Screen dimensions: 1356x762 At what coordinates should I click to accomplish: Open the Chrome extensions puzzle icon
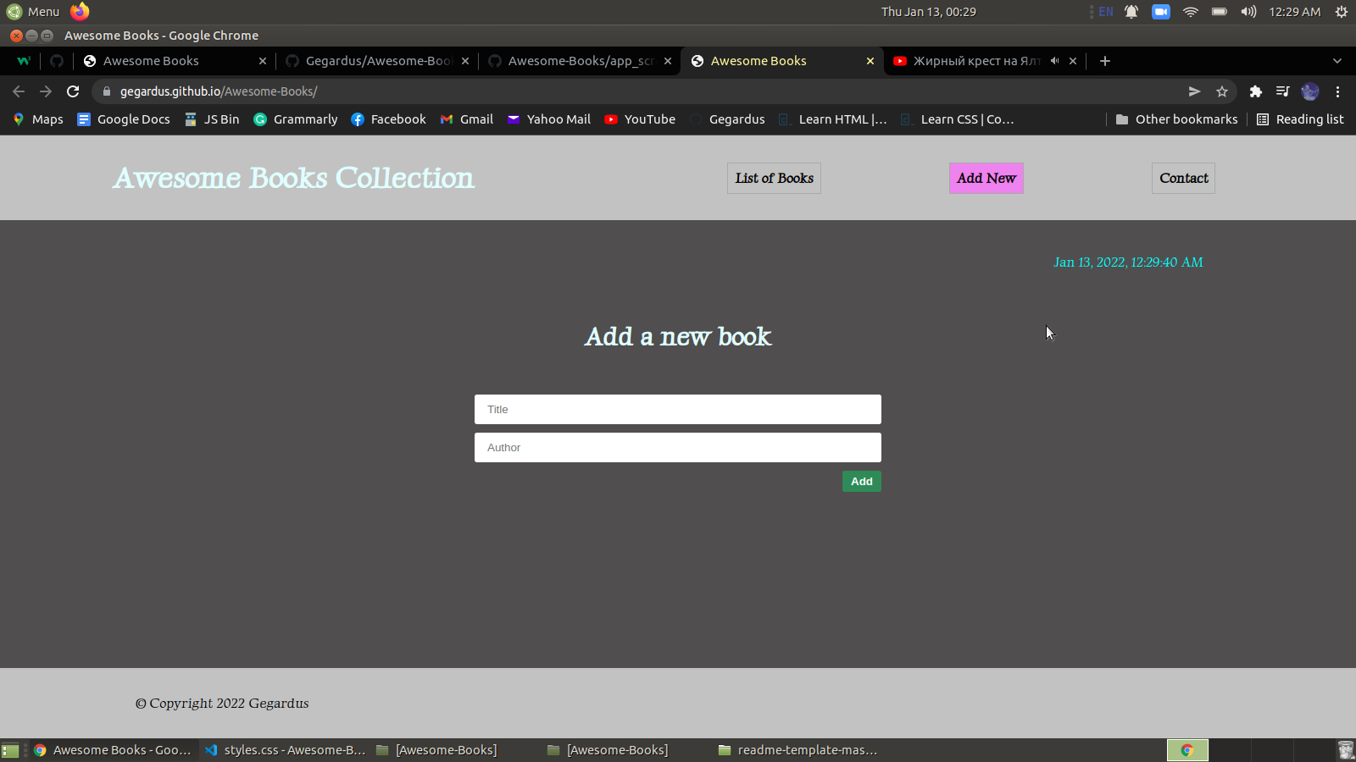click(1256, 91)
